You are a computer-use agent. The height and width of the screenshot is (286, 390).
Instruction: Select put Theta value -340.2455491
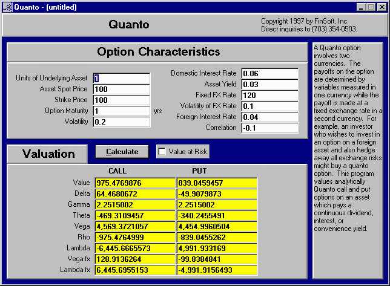click(217, 215)
